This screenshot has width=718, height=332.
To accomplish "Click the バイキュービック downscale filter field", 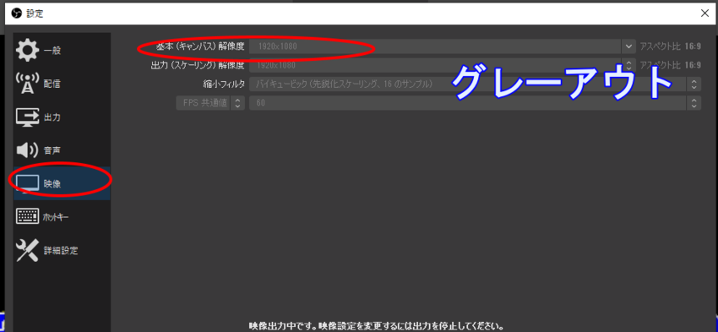I will pyautogui.click(x=468, y=84).
